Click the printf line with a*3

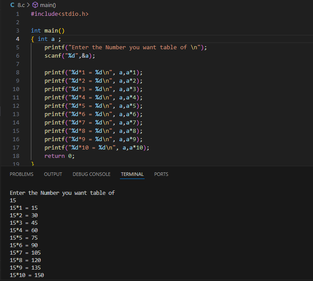click(93, 89)
